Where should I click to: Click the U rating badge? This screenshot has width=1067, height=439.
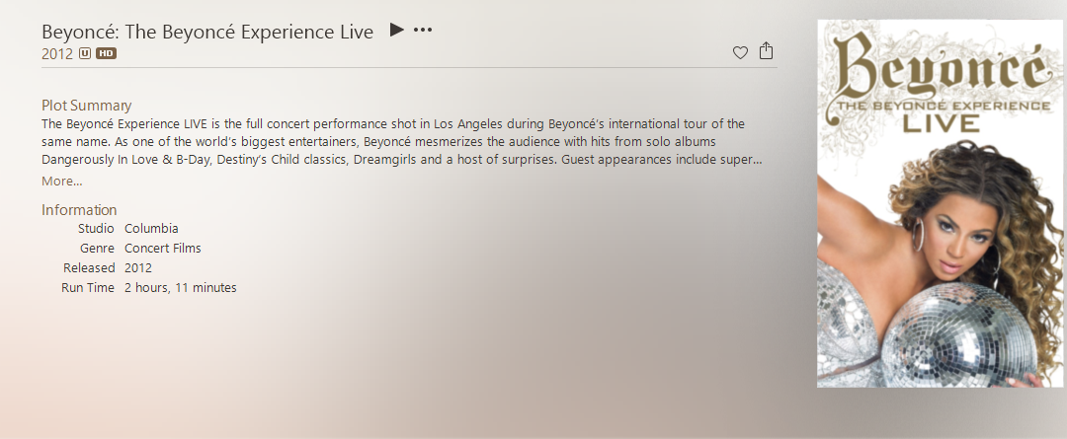pyautogui.click(x=84, y=53)
